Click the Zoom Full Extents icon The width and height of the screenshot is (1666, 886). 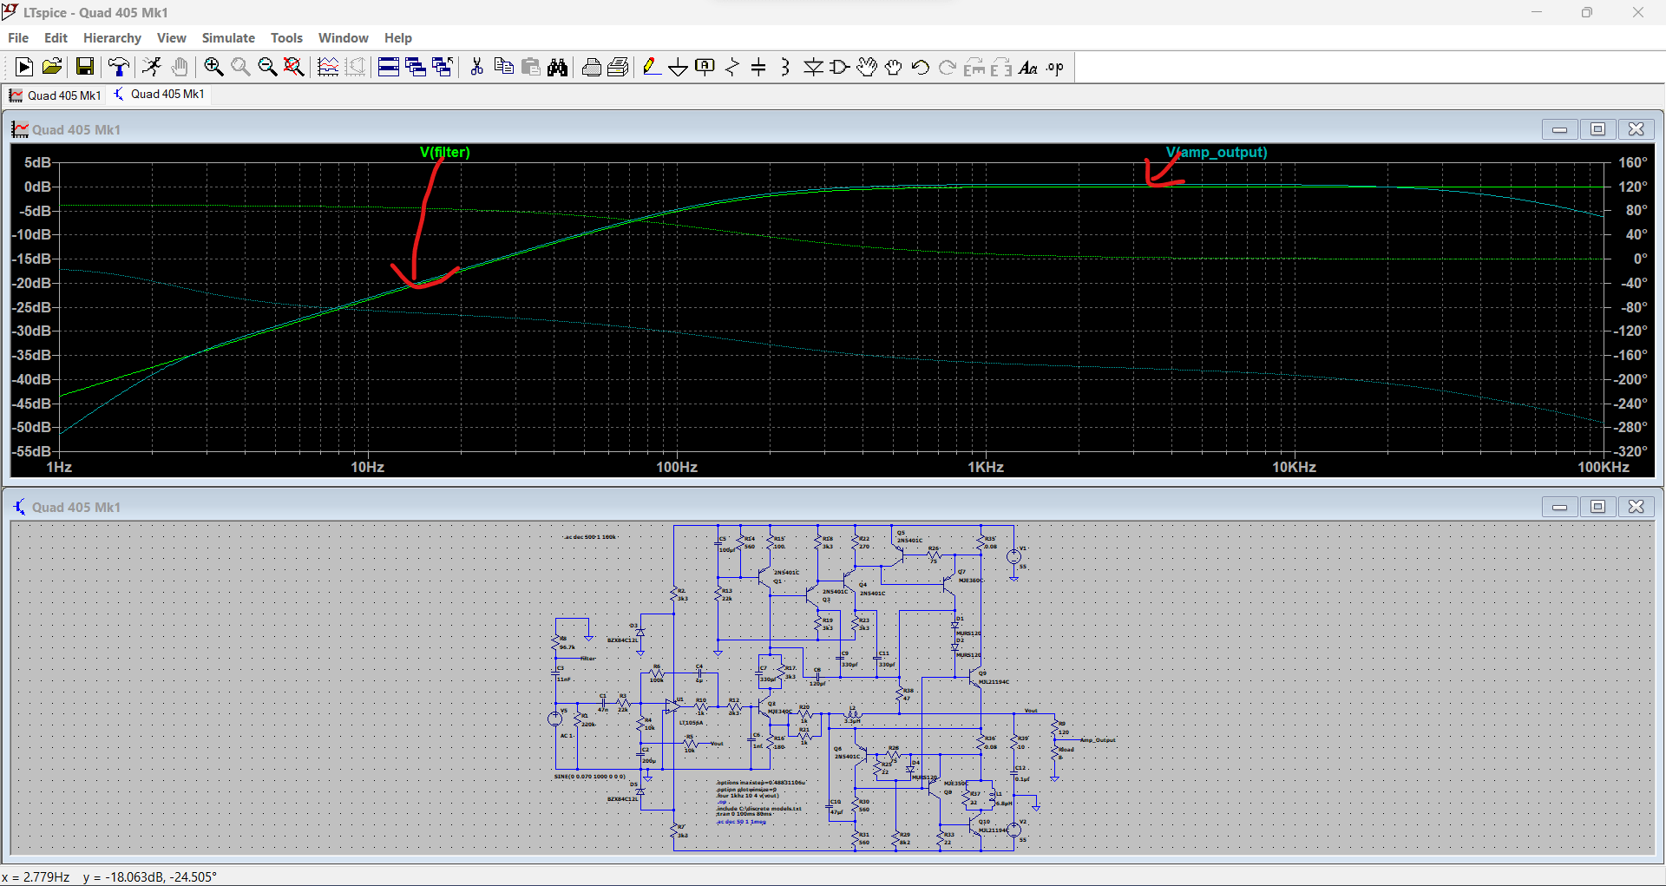click(x=294, y=67)
